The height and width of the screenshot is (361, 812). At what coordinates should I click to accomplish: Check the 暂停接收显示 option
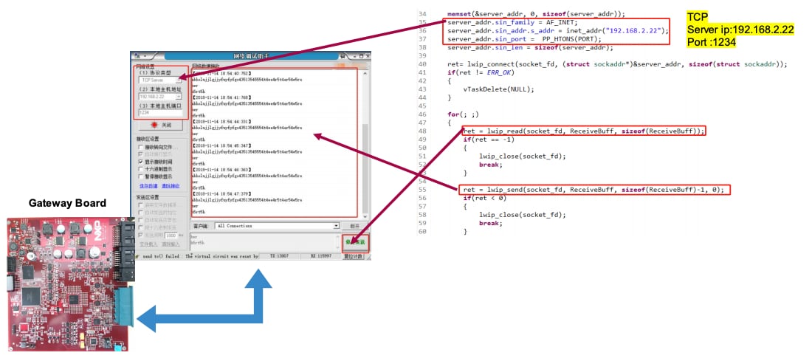pos(140,177)
